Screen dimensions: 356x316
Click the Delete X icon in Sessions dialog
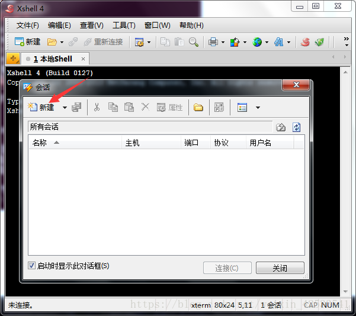(145, 107)
